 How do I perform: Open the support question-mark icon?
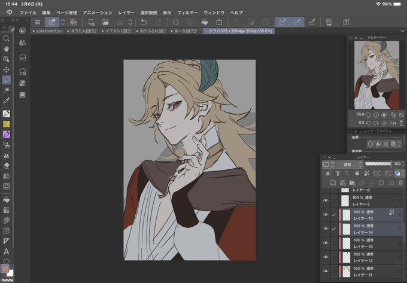(x=346, y=22)
